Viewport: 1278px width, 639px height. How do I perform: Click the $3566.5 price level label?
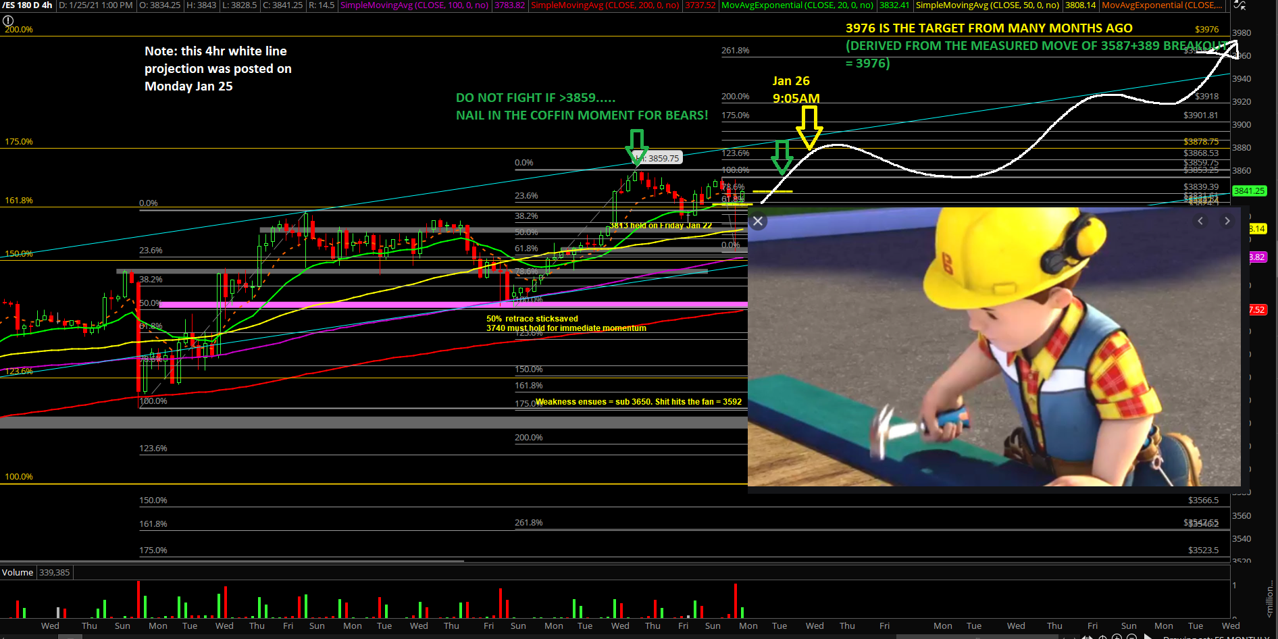click(x=1203, y=500)
